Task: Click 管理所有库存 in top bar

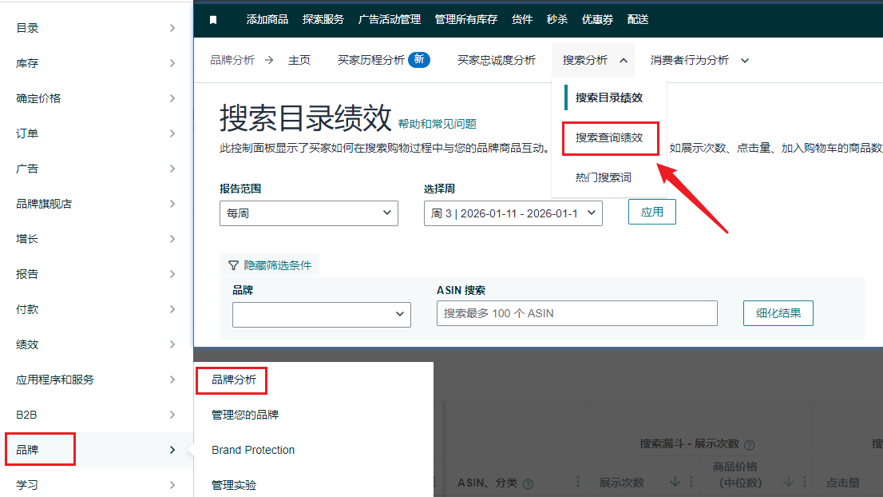Action: coord(465,20)
